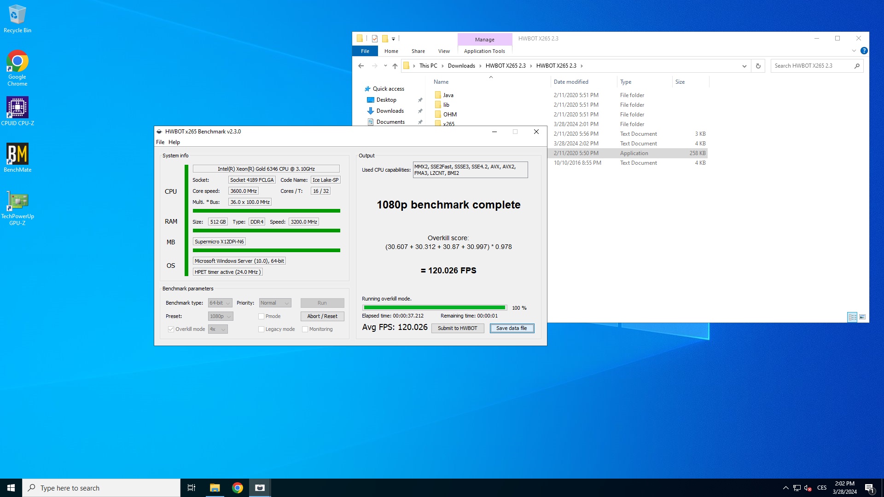Expand the Explorer address bar history dropdown
This screenshot has width=884, height=497.
[x=744, y=66]
